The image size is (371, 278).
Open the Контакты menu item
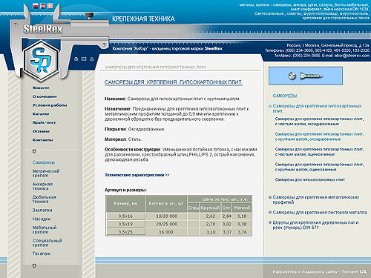coord(43,140)
